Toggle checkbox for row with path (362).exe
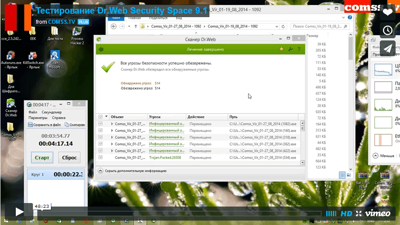Viewport: 400px width, 225px height. pyautogui.click(x=101, y=144)
